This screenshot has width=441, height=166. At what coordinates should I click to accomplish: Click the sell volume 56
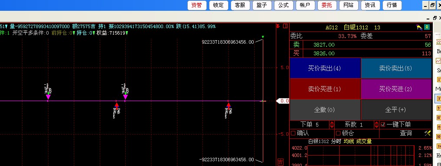coord(428,45)
